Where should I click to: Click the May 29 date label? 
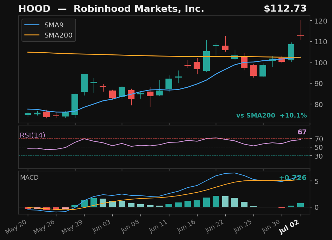tap(73, 227)
